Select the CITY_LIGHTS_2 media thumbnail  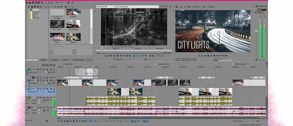point(74,24)
